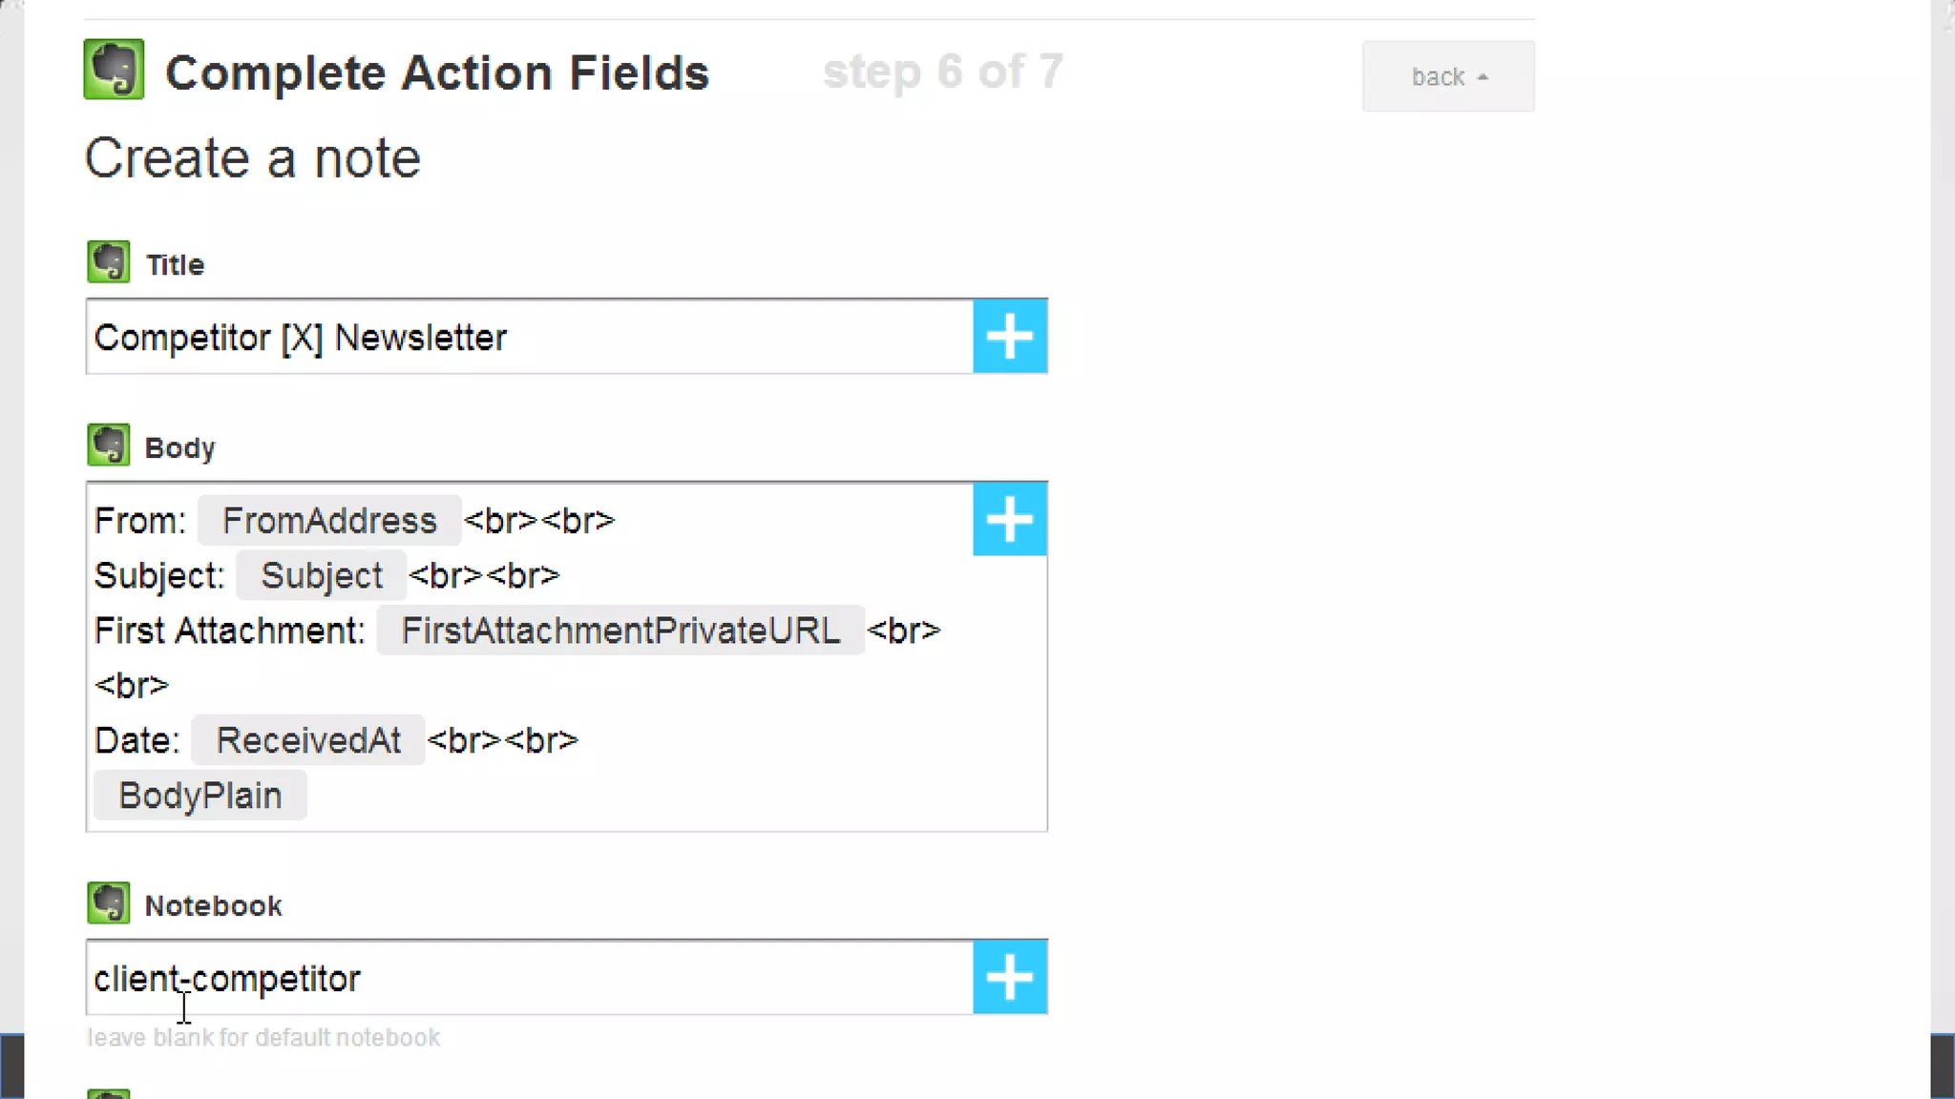This screenshot has height=1099, width=1955.
Task: Click the leave blank for default notebook hint
Action: (x=263, y=1038)
